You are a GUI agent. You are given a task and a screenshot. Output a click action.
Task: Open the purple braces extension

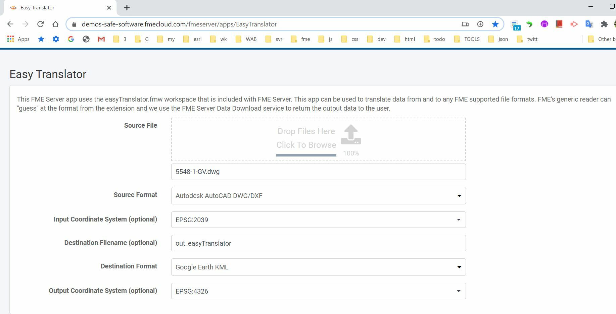click(544, 24)
